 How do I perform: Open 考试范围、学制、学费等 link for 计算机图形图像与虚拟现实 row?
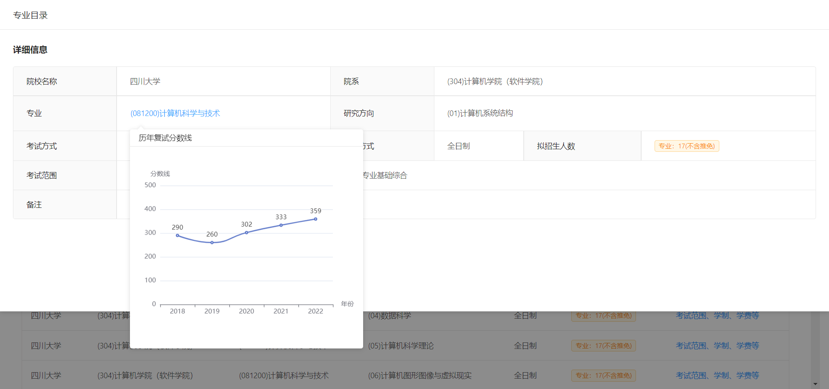pos(717,376)
